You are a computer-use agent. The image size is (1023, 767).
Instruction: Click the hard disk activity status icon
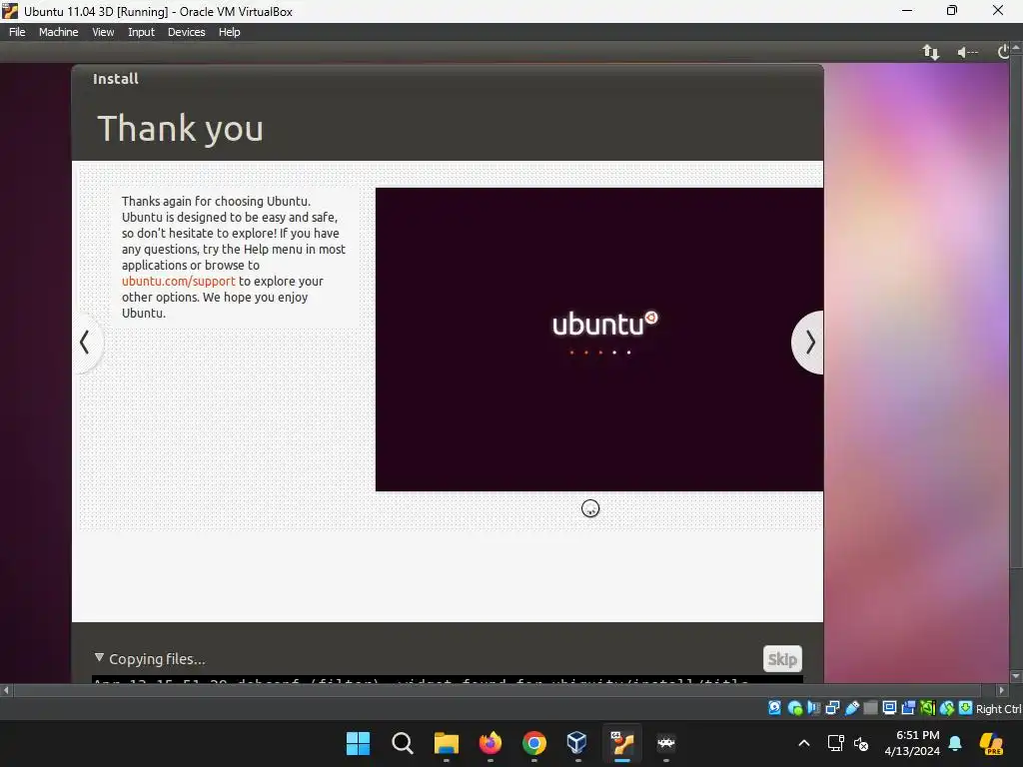774,708
